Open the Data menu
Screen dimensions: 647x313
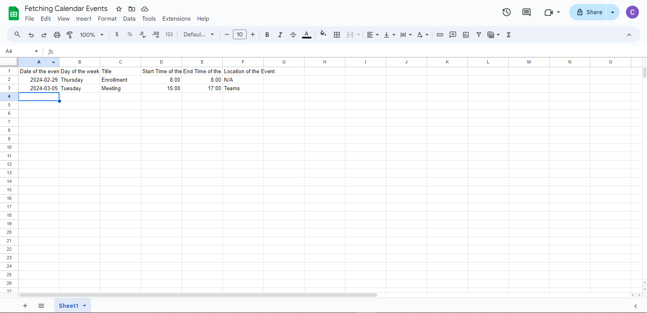coord(129,19)
